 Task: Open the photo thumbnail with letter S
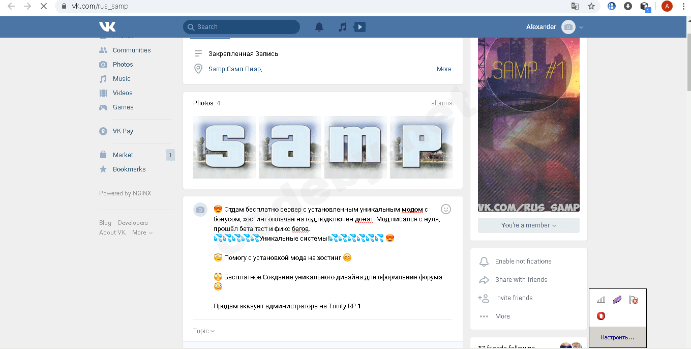[x=224, y=148]
